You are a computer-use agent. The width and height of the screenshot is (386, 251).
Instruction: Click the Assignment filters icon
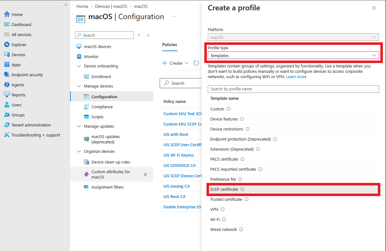(x=86, y=187)
